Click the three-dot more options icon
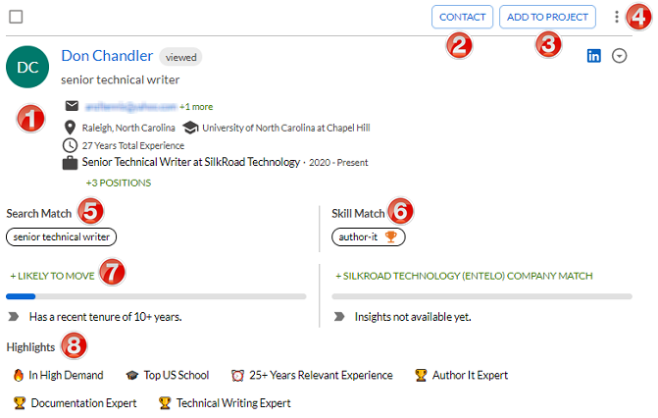Image resolution: width=658 pixels, height=418 pixels. point(616,17)
